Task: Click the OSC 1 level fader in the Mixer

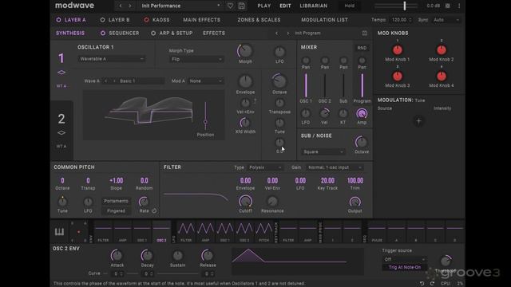Action: tap(306, 85)
